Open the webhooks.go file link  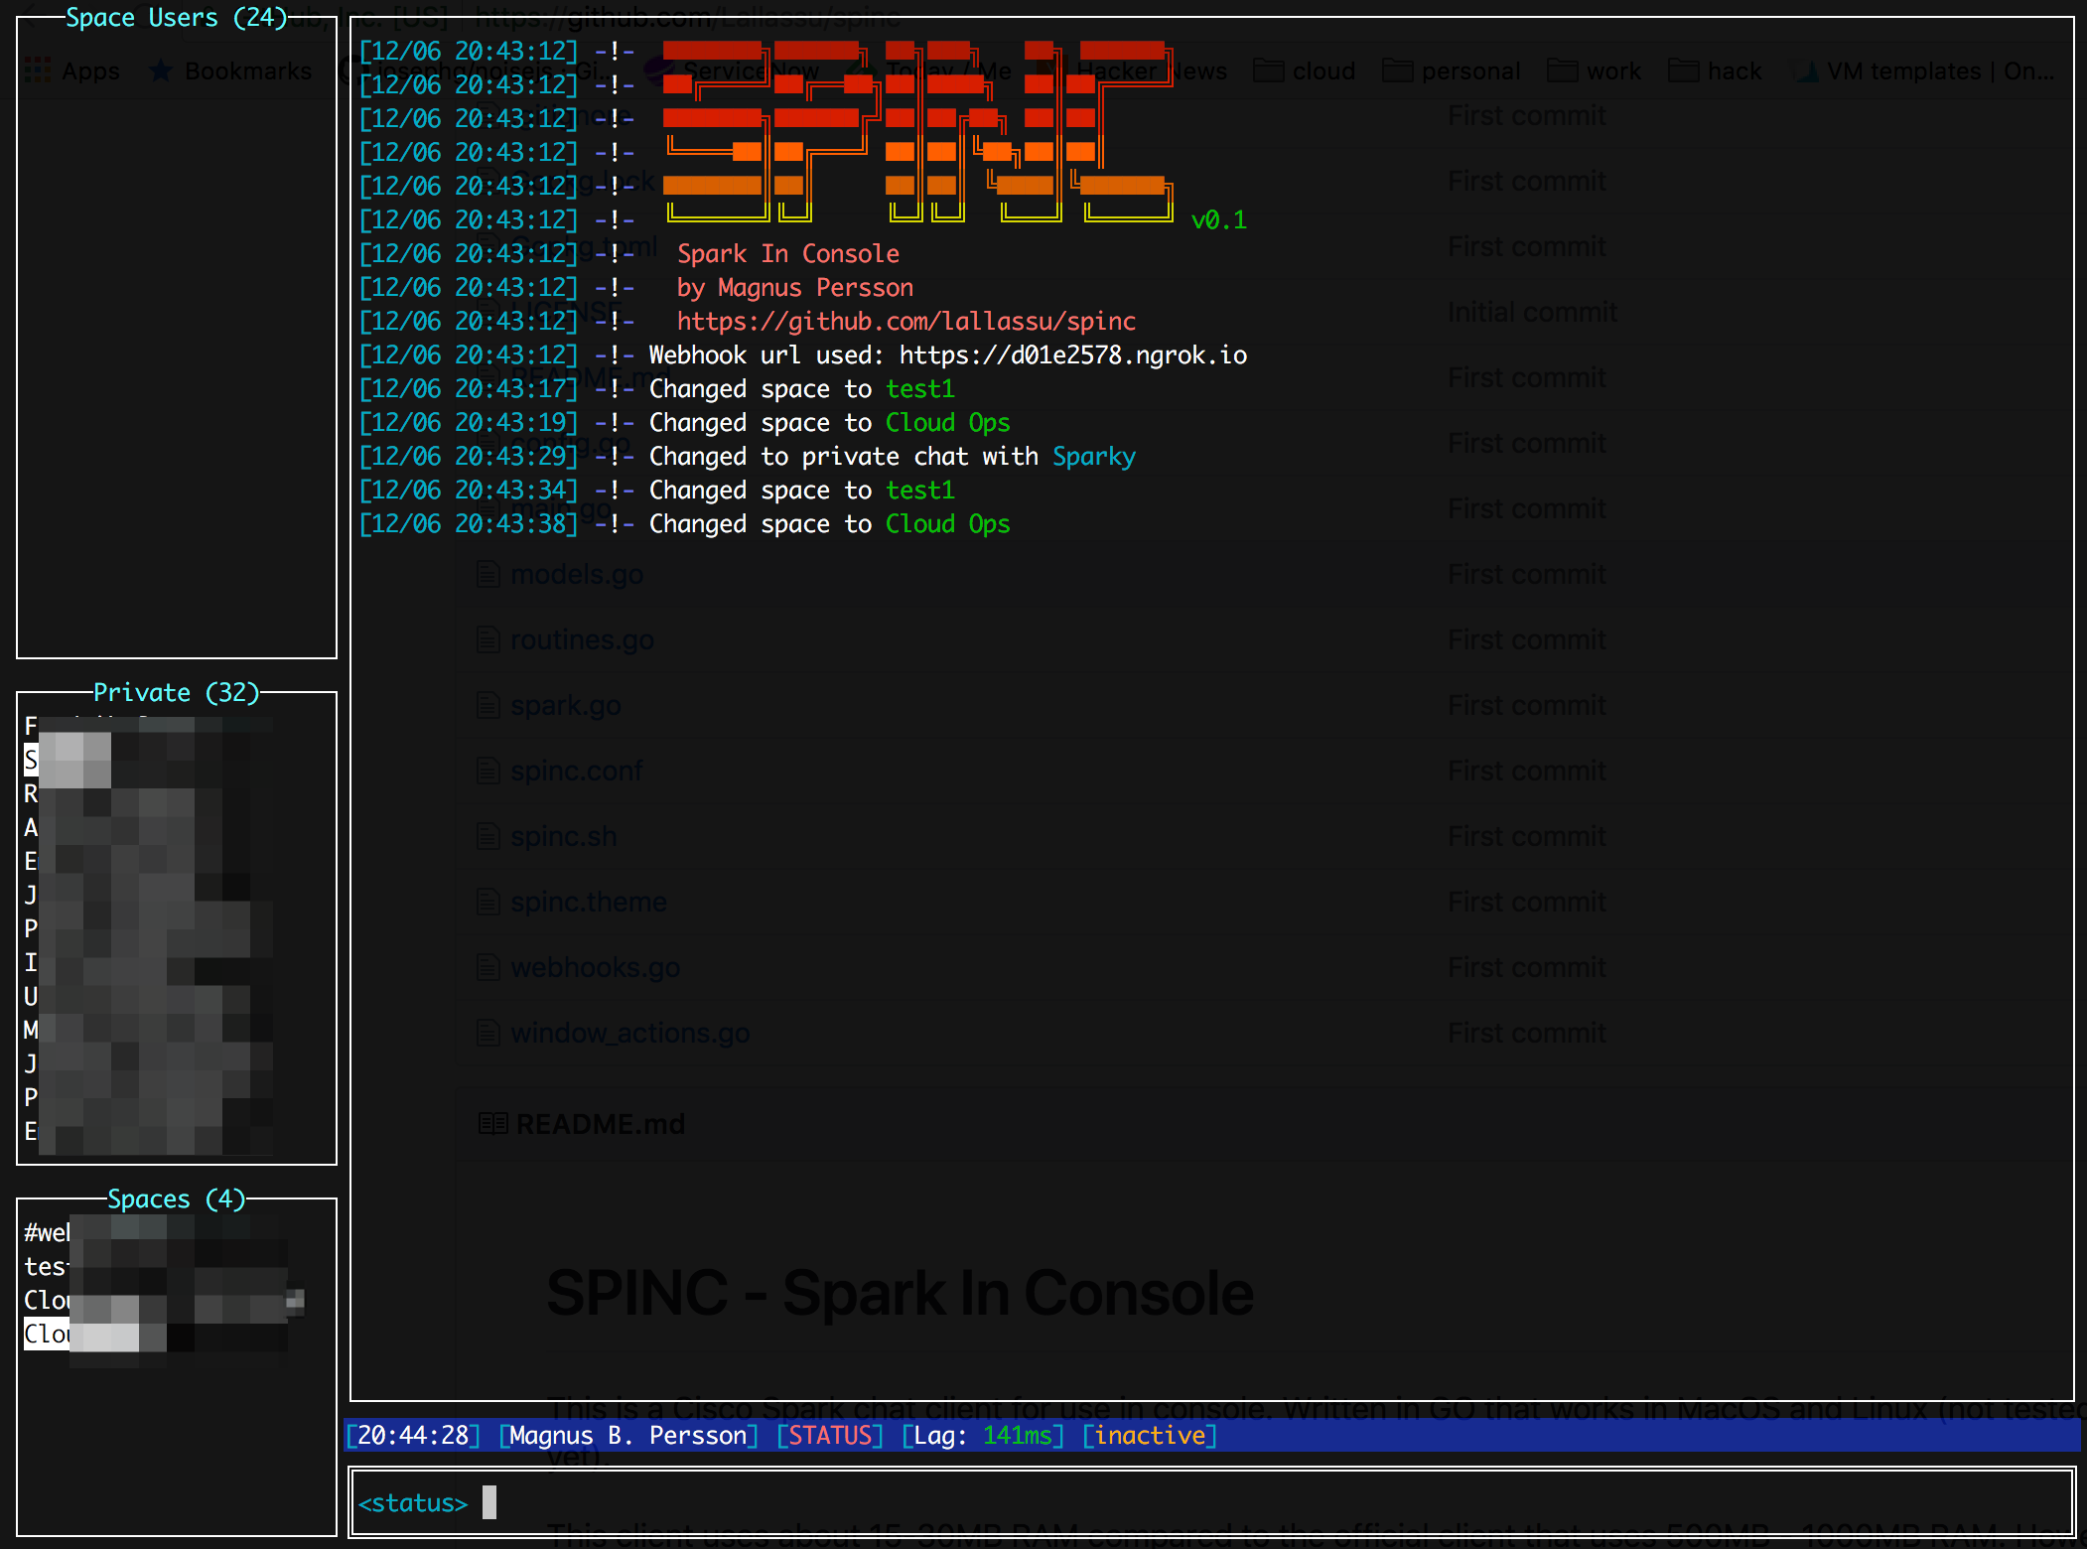click(595, 967)
